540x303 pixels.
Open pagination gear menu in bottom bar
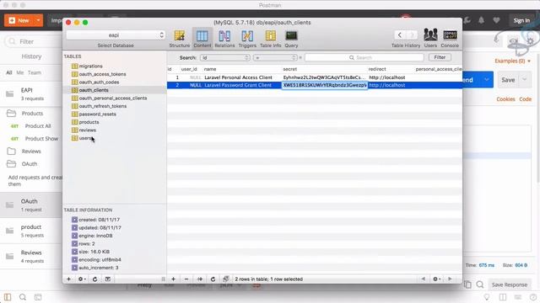pyautogui.click(x=436, y=279)
